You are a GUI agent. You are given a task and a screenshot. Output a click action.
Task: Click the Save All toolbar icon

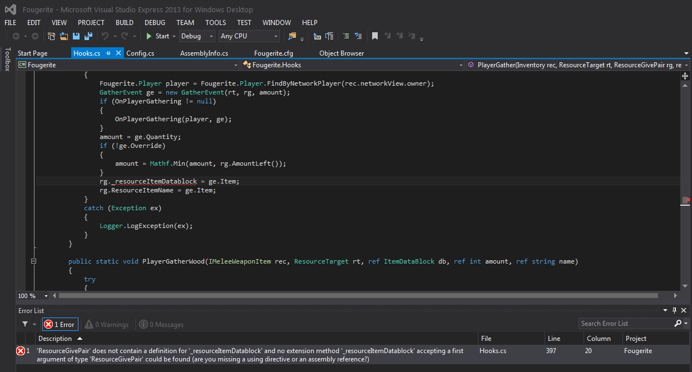[x=88, y=36]
